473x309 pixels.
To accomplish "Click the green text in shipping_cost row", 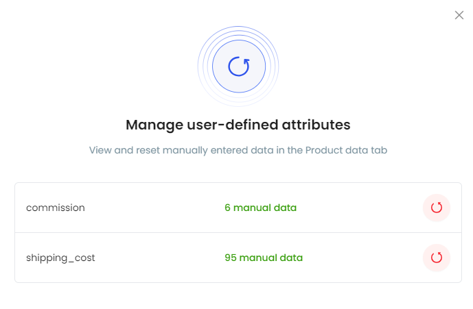I will [264, 258].
